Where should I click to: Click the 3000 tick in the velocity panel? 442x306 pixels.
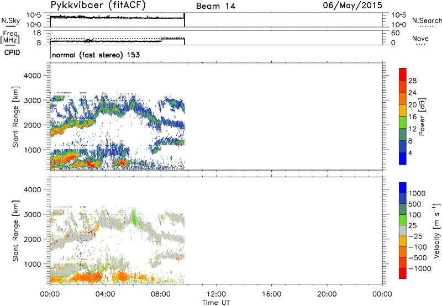pyautogui.click(x=32, y=214)
